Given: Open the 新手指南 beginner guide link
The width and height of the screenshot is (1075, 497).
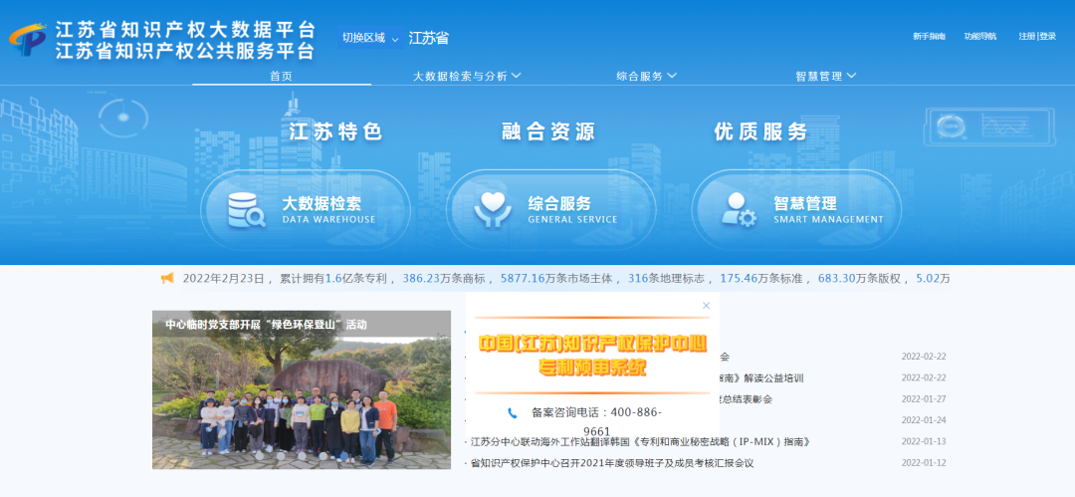Looking at the screenshot, I should click(x=929, y=37).
